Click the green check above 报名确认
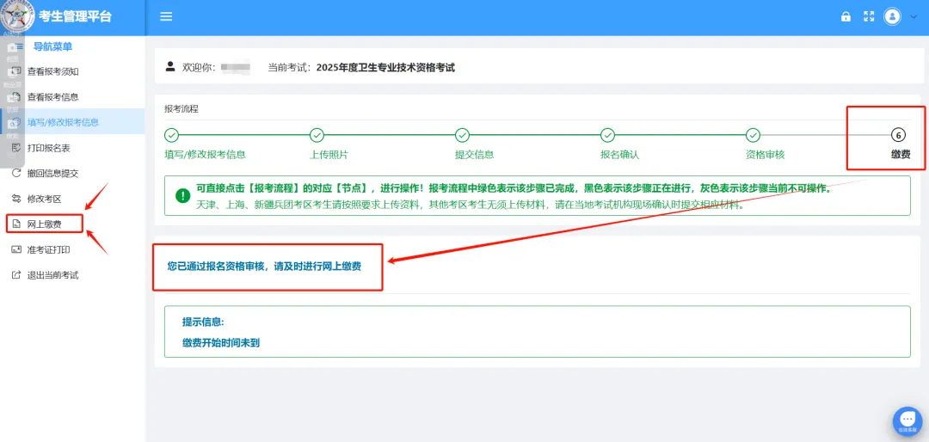The width and height of the screenshot is (929, 442). [607, 135]
